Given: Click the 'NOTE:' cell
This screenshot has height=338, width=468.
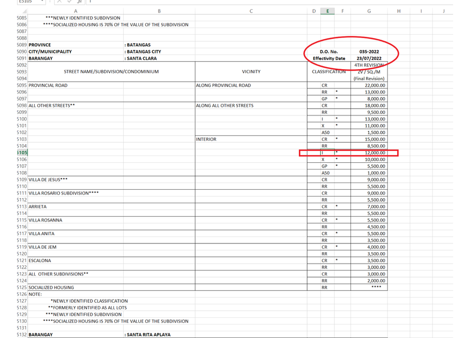Looking at the screenshot, I should pos(75,294).
